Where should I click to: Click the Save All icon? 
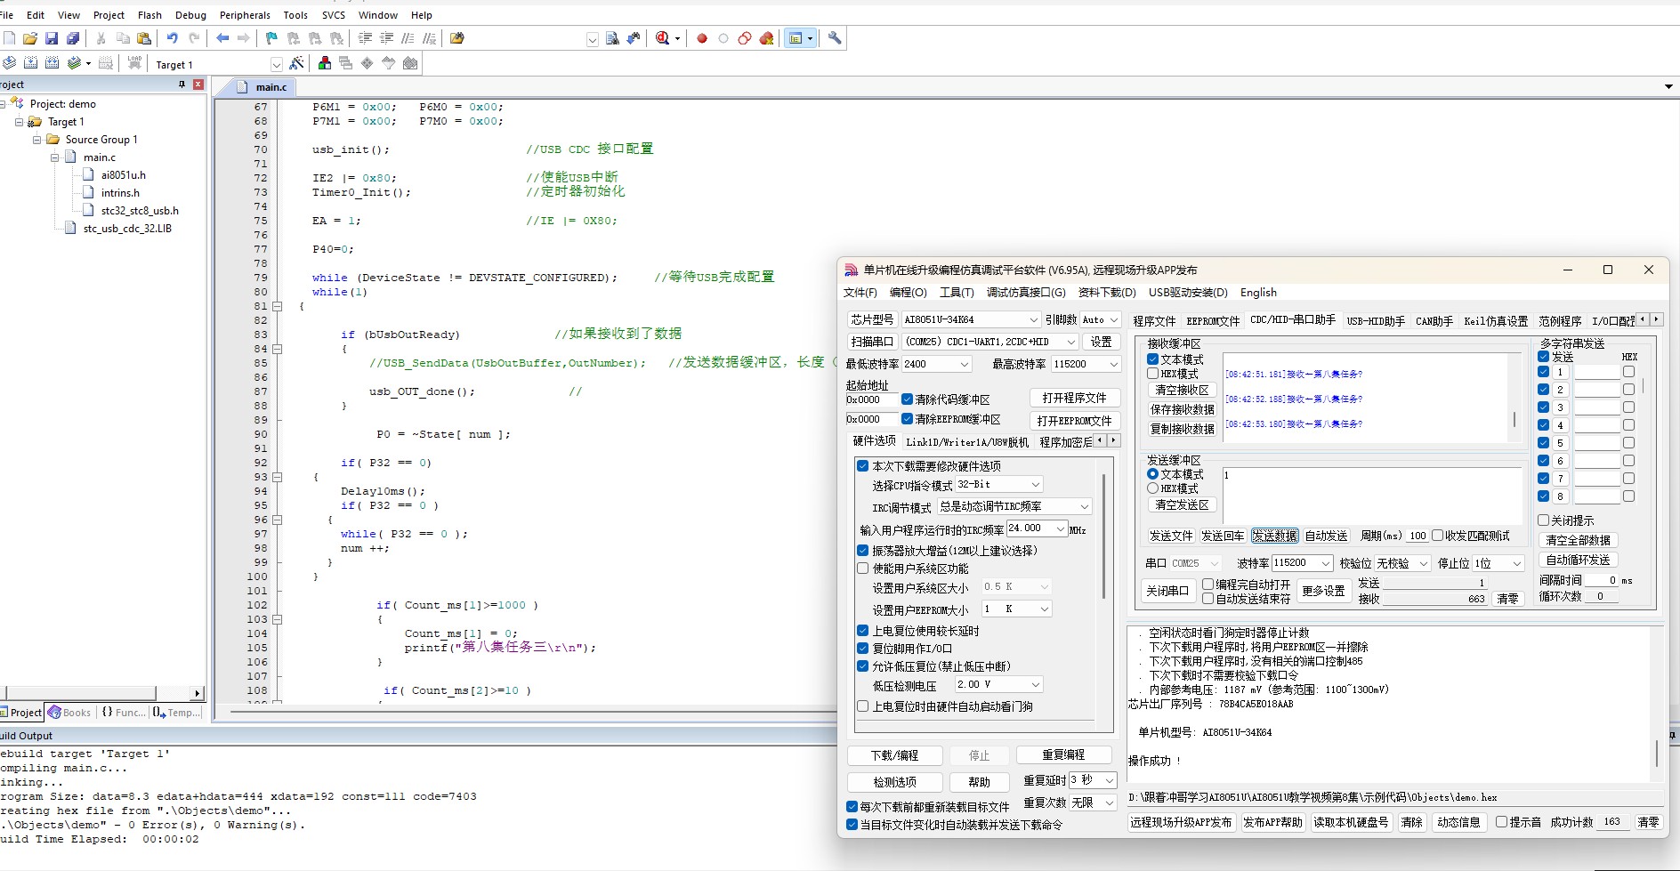click(73, 38)
